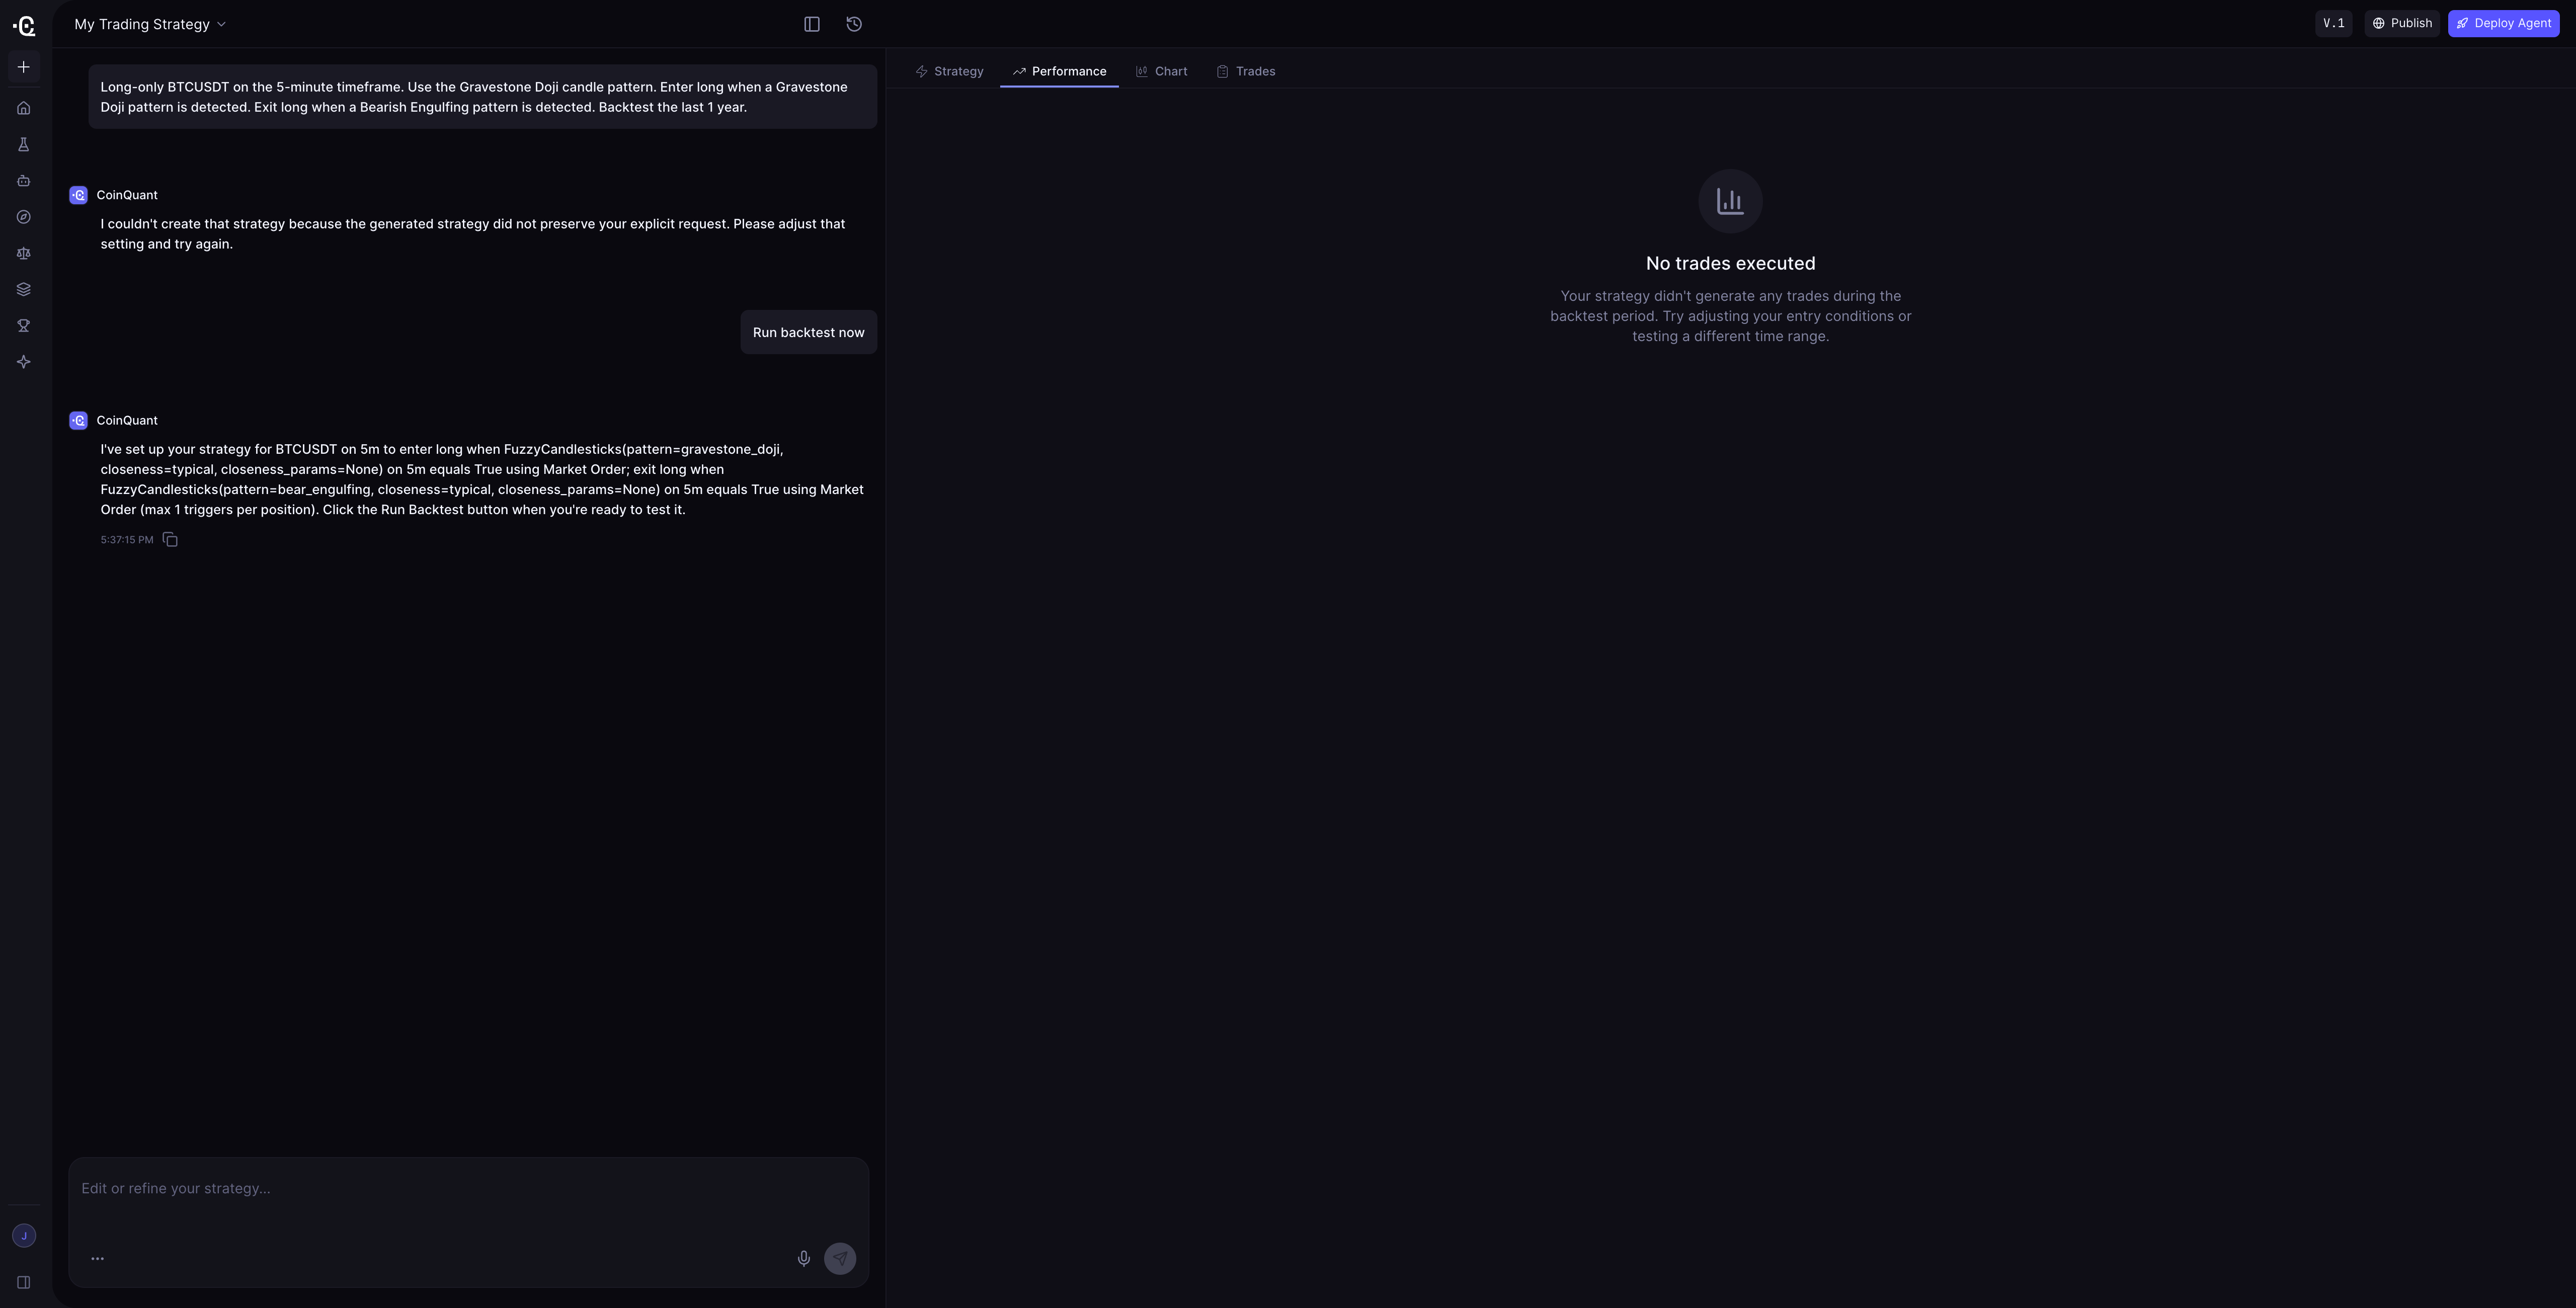Click the user avatar J icon
Screen dimensions: 2576x1308
pos(24,1236)
